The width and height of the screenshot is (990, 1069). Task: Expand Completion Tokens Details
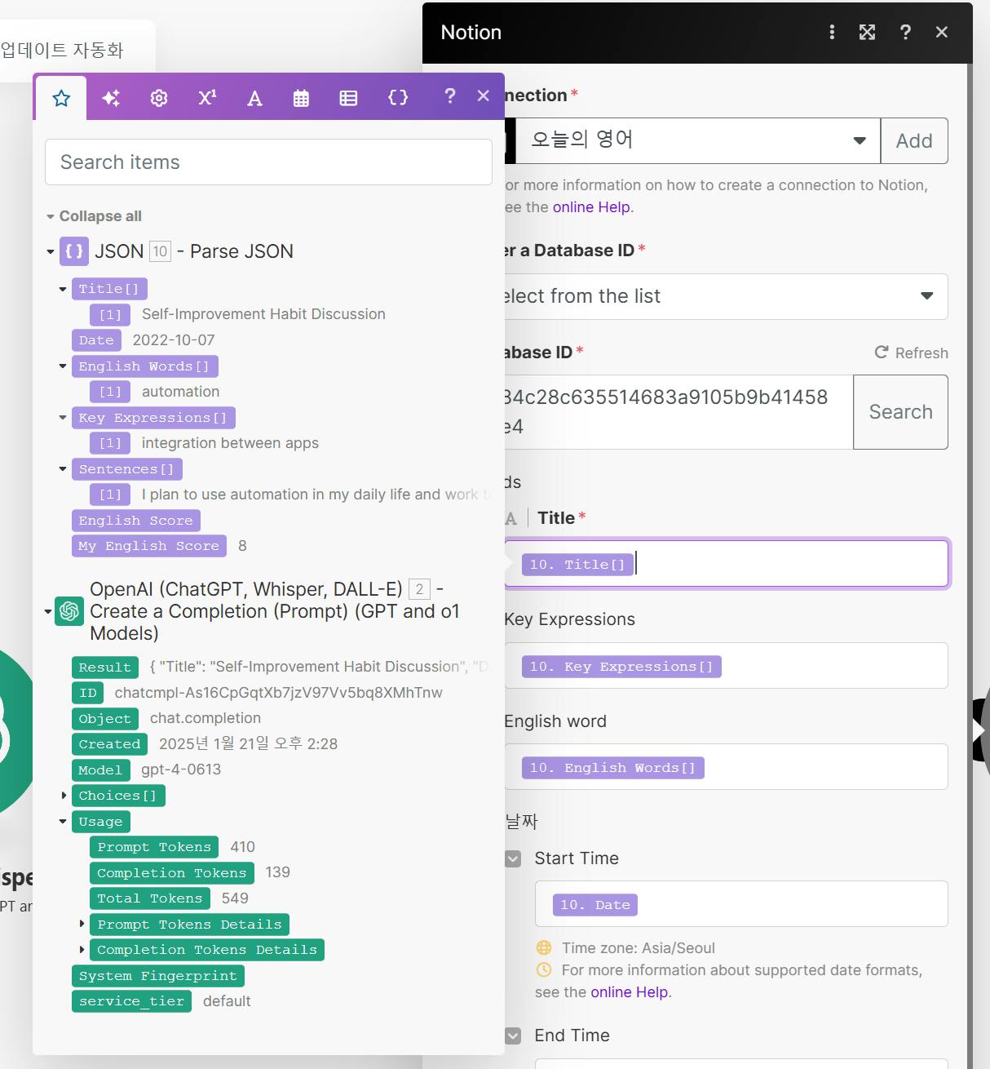pyautogui.click(x=82, y=950)
